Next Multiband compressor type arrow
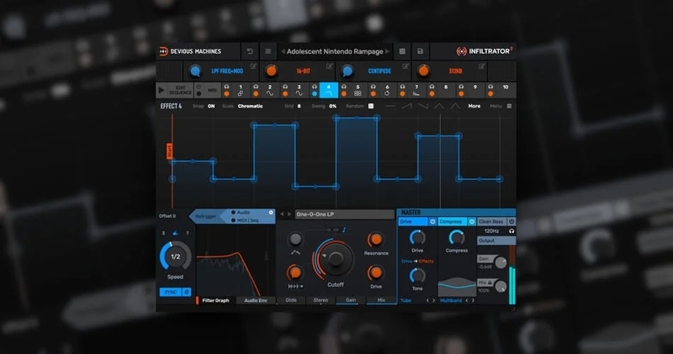 pos(473,300)
